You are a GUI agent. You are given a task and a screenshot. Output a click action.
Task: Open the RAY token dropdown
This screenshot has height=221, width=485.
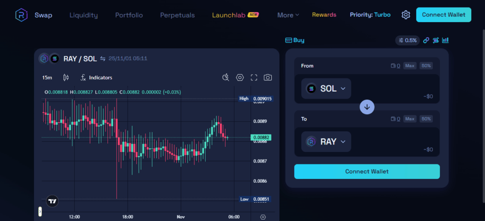[326, 141]
